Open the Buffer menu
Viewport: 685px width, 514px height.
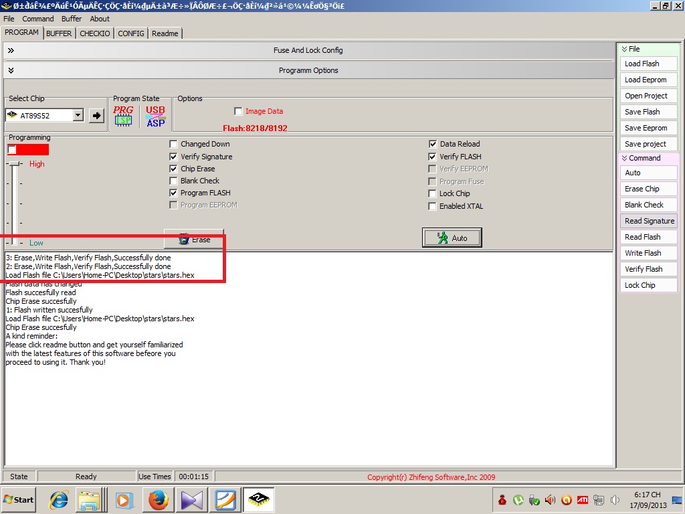pyautogui.click(x=71, y=19)
